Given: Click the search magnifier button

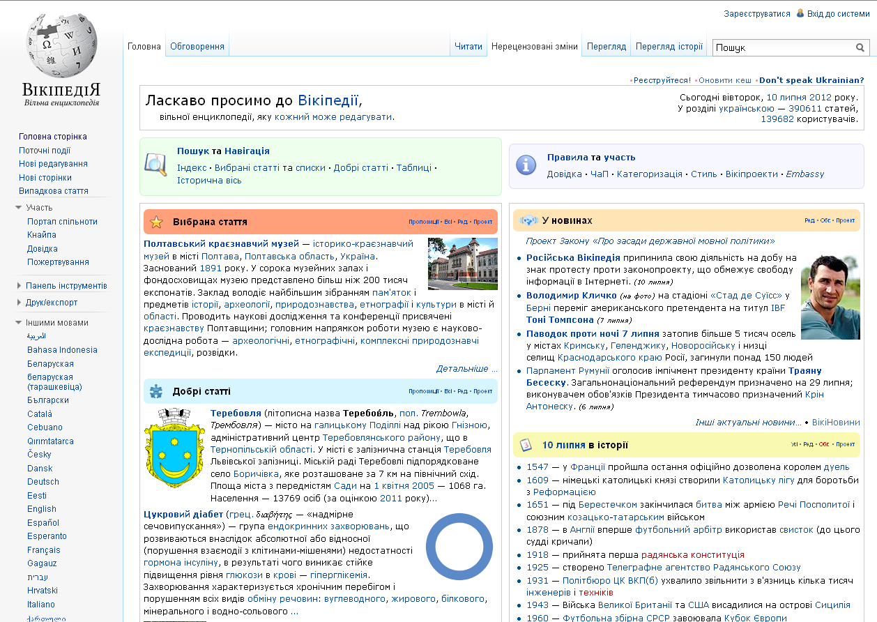Looking at the screenshot, I should [x=860, y=47].
